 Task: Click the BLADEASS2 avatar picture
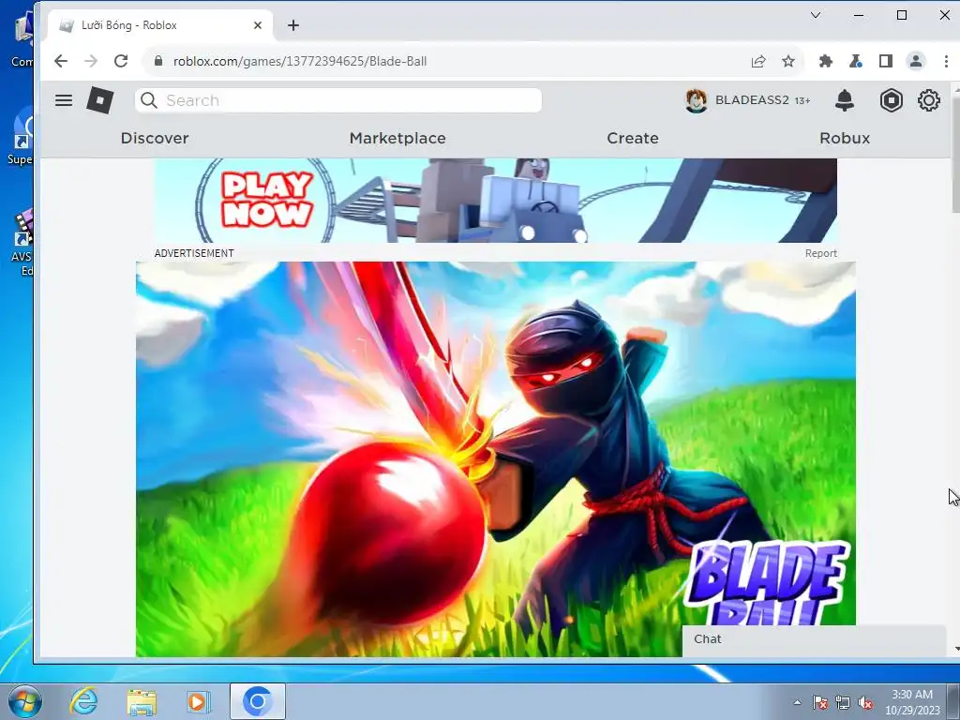point(697,100)
